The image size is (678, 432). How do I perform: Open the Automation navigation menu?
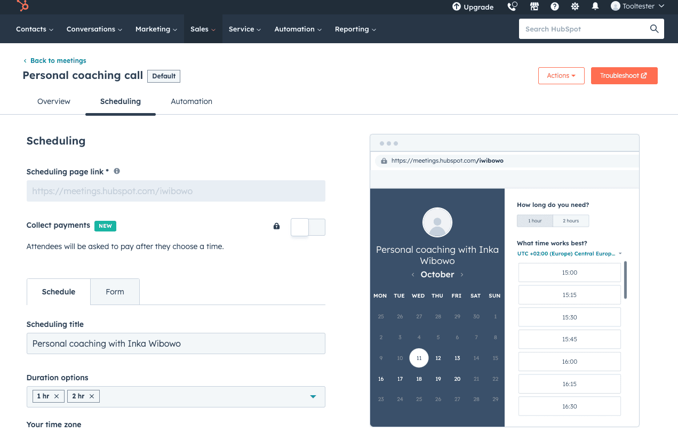pyautogui.click(x=298, y=29)
